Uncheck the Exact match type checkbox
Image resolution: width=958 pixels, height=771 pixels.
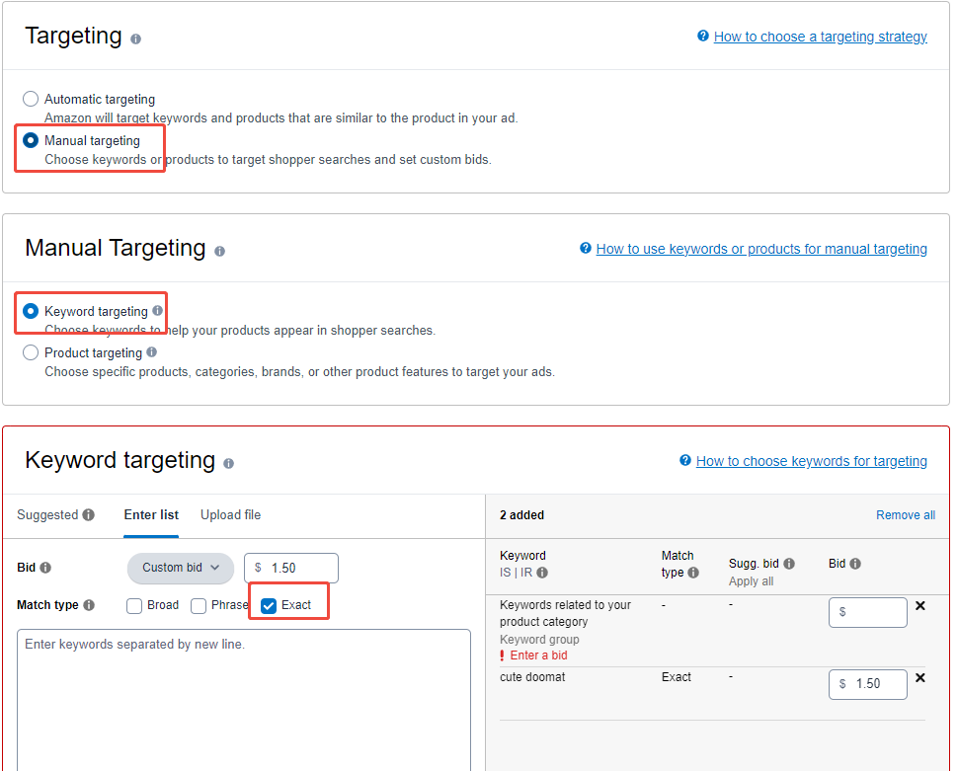point(269,606)
